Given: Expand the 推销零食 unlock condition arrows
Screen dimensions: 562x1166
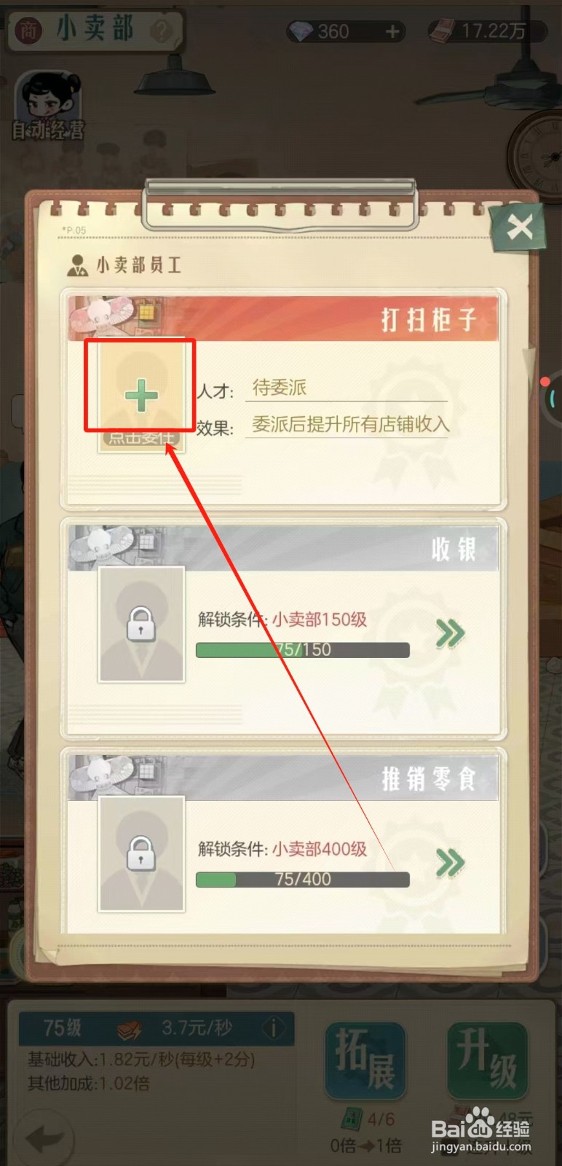Looking at the screenshot, I should click(451, 863).
